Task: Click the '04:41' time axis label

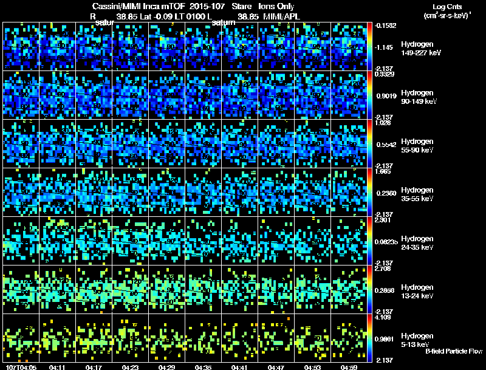Action: (x=239, y=367)
